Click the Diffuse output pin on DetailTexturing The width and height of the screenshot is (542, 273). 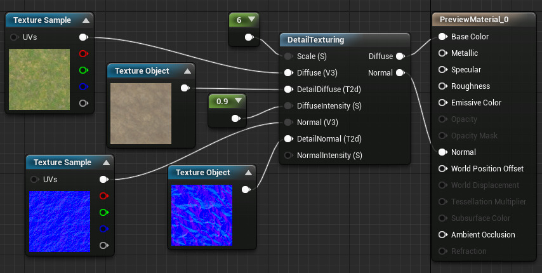click(x=400, y=57)
